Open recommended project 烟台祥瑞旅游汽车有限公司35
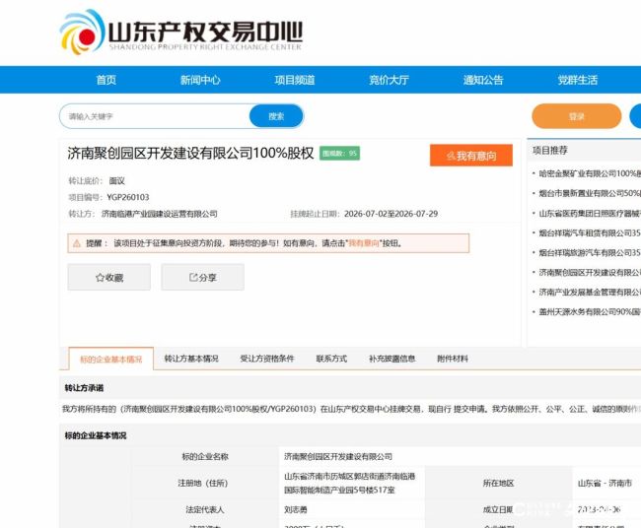 (x=590, y=253)
